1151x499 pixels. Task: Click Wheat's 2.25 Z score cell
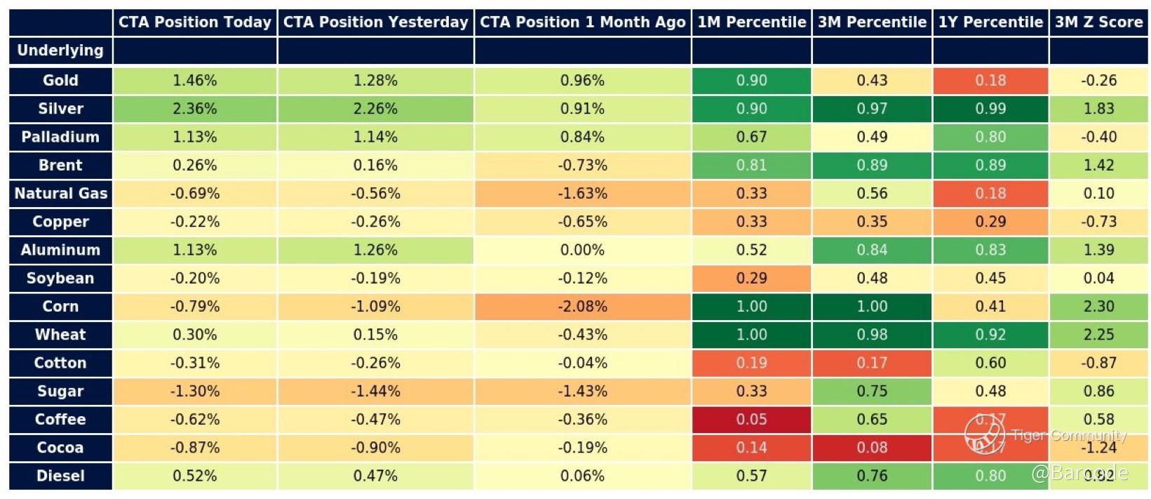[1098, 335]
